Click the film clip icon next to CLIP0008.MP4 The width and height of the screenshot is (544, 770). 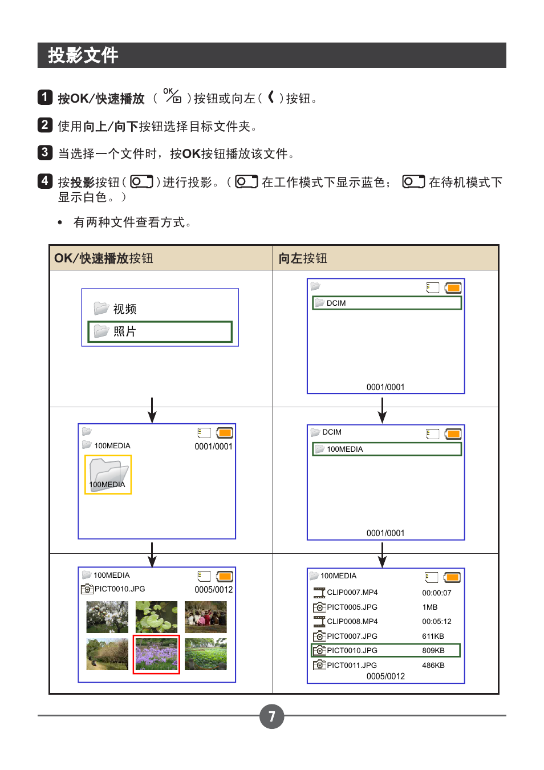pos(319,622)
